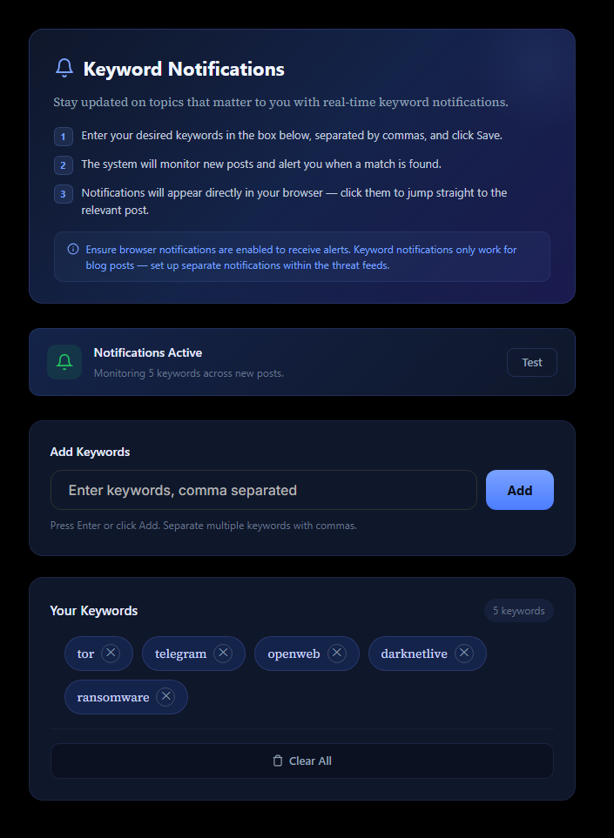Focus the keywords input field
This screenshot has height=838, width=614.
point(263,490)
